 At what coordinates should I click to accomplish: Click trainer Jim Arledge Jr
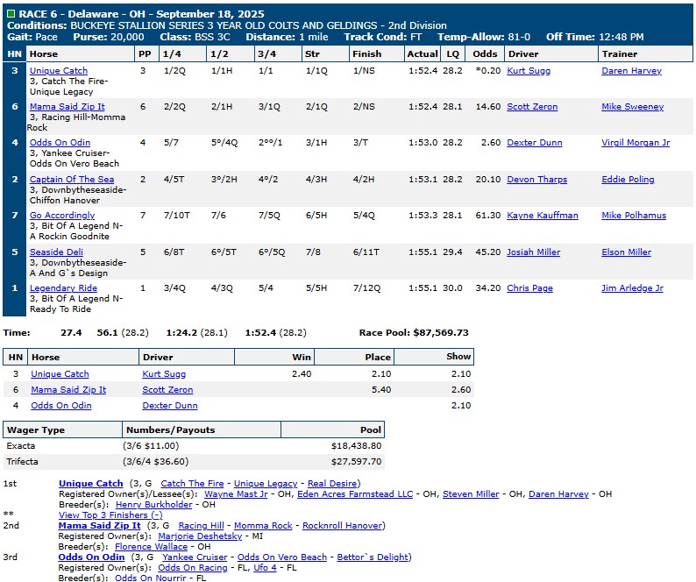632,288
